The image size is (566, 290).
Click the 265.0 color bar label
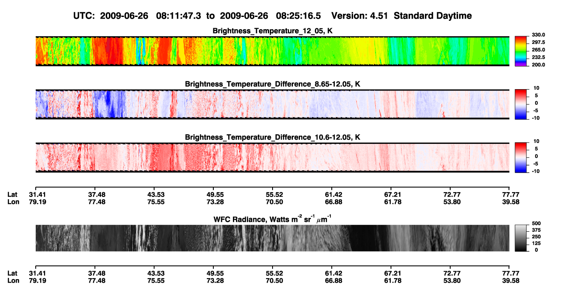point(539,50)
